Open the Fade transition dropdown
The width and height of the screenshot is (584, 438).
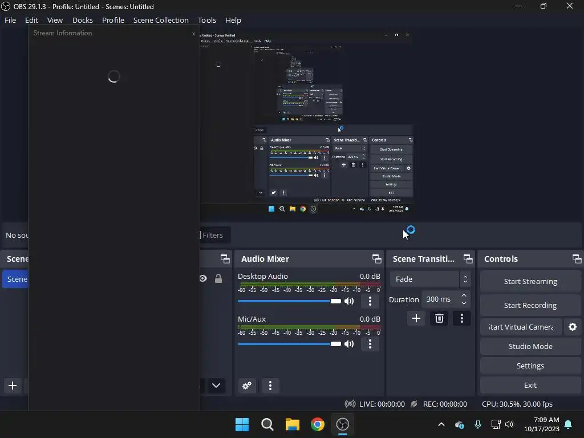click(431, 279)
